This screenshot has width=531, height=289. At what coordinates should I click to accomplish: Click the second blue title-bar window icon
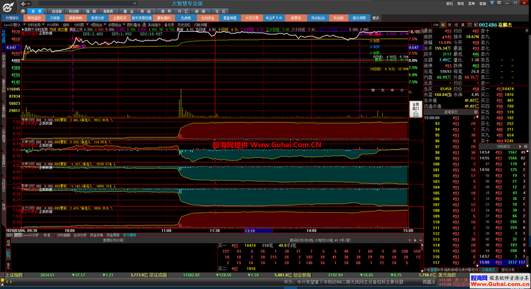pyautogui.click(x=499, y=3)
